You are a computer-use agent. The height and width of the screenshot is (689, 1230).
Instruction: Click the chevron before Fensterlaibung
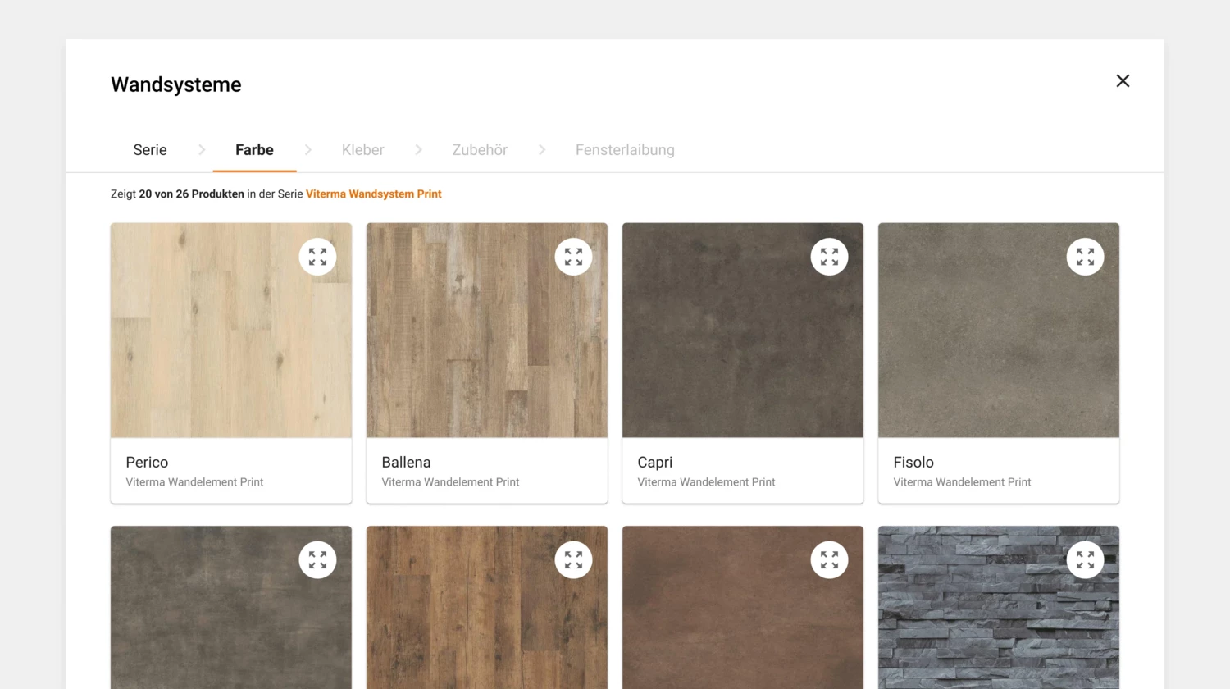(x=542, y=150)
